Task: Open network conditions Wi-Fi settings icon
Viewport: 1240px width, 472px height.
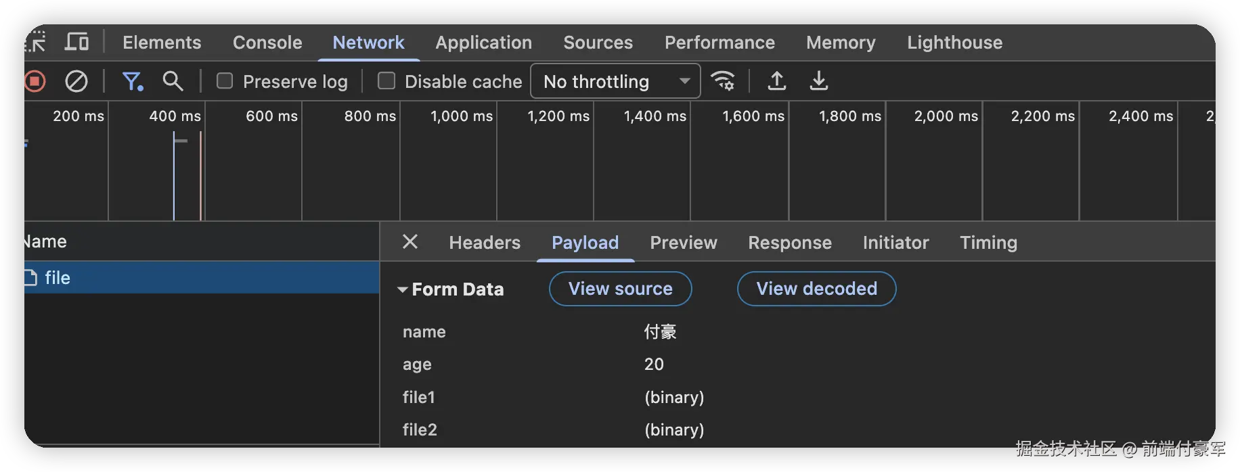Action: [723, 81]
